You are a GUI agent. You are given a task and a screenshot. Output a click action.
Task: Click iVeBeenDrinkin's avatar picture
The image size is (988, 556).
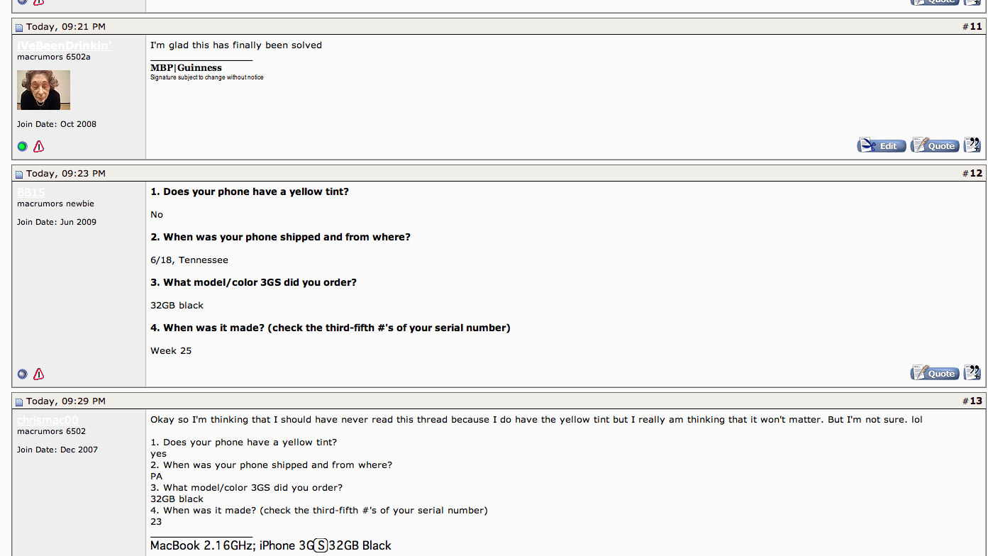click(x=43, y=90)
